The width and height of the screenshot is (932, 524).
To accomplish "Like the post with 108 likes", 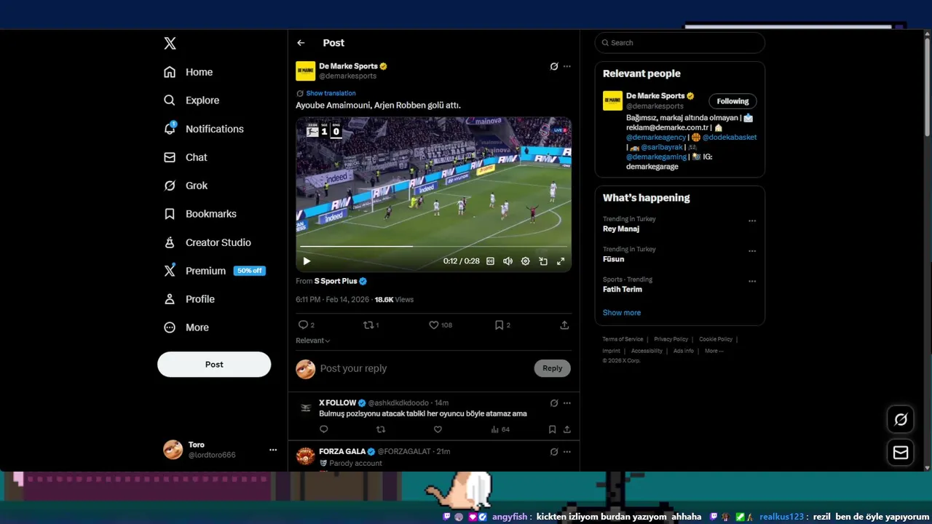I will tap(441, 325).
